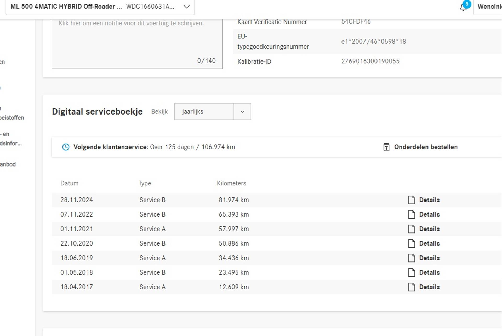Click the Onderdelen bestellen order icon
The width and height of the screenshot is (502, 336).
click(386, 147)
